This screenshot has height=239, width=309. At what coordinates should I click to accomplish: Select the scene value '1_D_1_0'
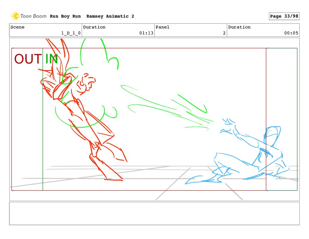point(71,33)
